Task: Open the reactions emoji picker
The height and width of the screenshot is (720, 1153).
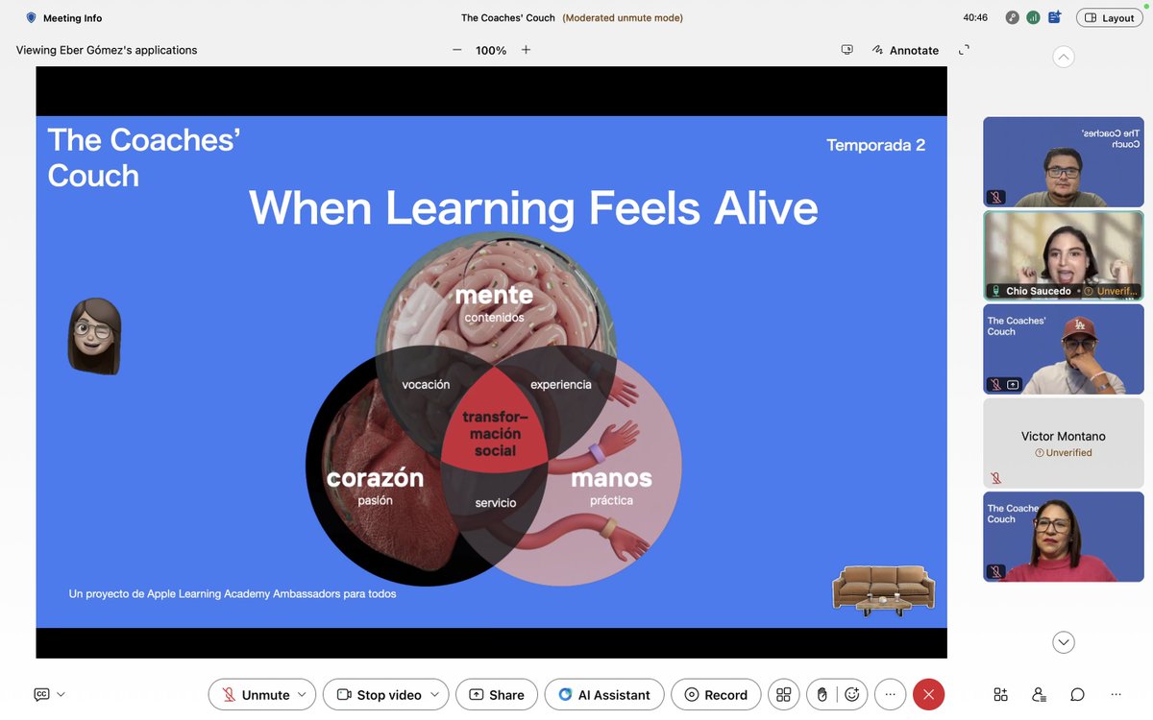Action: (x=852, y=694)
